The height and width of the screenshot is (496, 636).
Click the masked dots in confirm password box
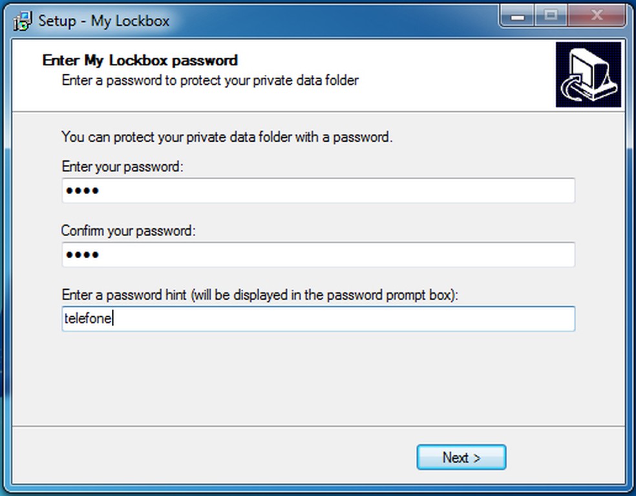82,255
